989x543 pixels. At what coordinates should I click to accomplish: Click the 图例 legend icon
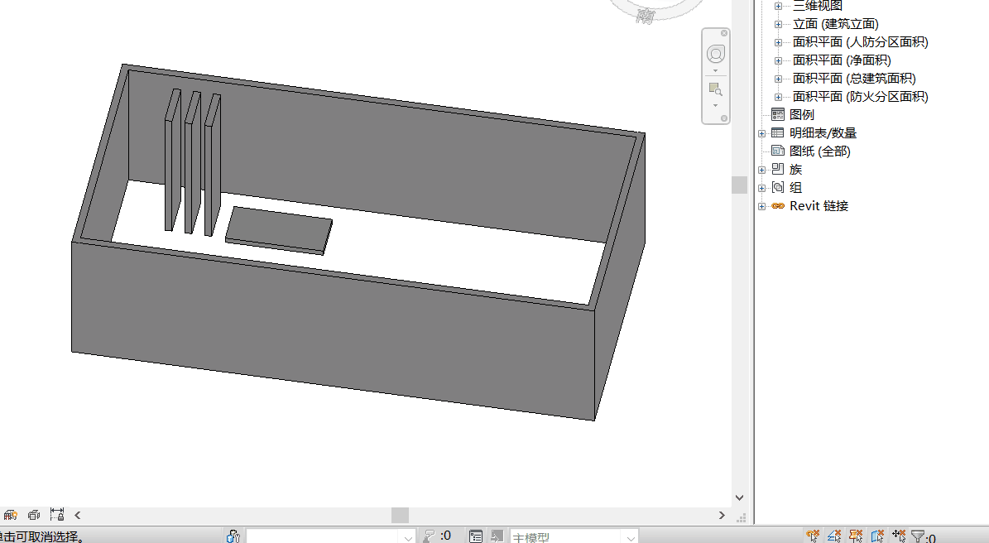coord(778,115)
